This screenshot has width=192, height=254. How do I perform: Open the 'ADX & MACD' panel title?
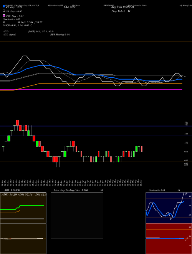12,190
